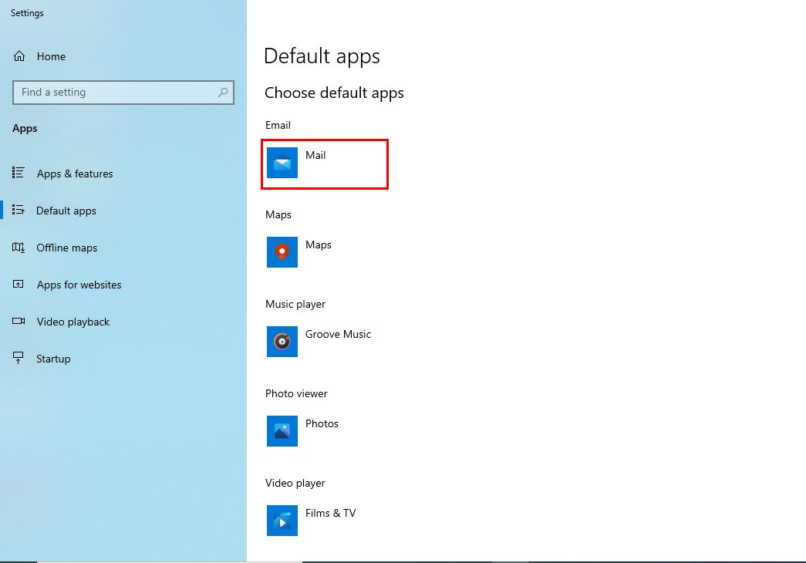806x563 pixels.
Task: Open Offline maps settings
Action: tap(123, 248)
